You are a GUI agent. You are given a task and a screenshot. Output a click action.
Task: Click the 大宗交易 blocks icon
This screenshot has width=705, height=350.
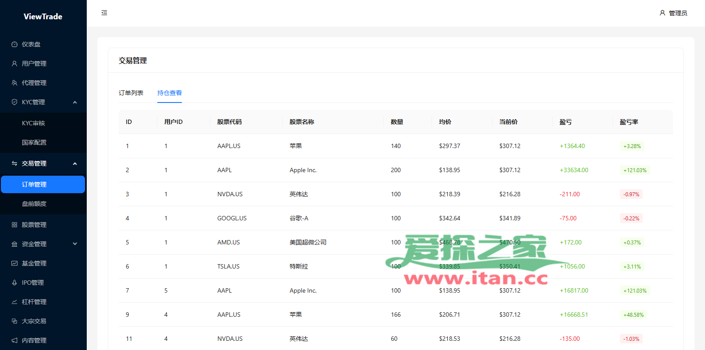[14, 321]
